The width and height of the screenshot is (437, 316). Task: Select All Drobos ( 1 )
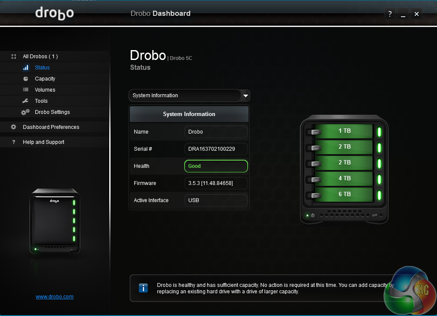(40, 56)
